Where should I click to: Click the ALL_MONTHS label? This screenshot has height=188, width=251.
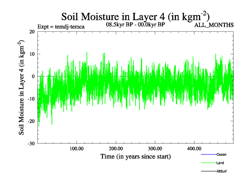pos(214,25)
